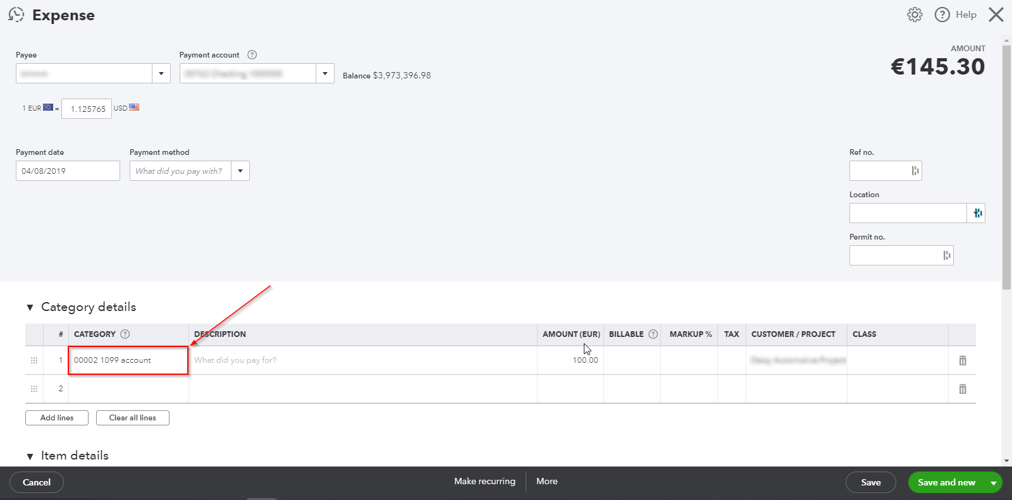Click the CUSTOMER / PROJECT column header
1012x500 pixels.
coord(793,334)
